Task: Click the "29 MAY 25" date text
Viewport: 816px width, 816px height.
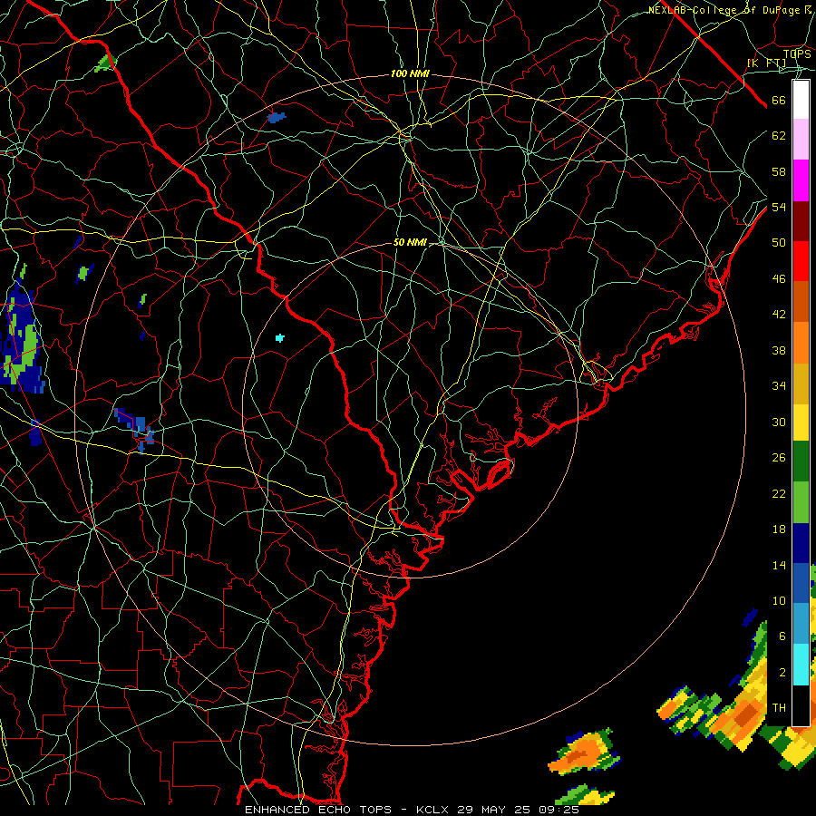Action: point(493,810)
